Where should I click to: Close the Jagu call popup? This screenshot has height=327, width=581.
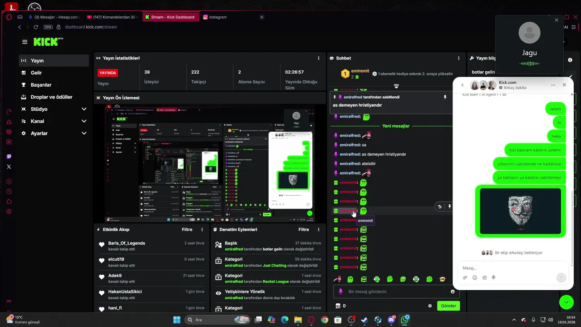[x=556, y=20]
